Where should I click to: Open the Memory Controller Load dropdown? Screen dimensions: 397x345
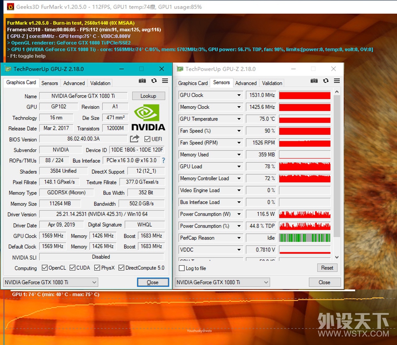point(239,179)
